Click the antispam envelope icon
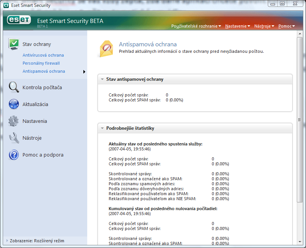The width and height of the screenshot is (306, 248). point(106,49)
